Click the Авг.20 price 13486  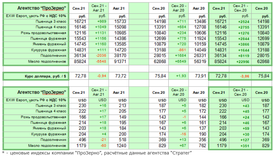[x=200, y=21]
